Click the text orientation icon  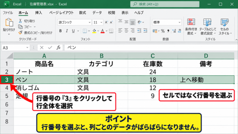click(139, 22)
